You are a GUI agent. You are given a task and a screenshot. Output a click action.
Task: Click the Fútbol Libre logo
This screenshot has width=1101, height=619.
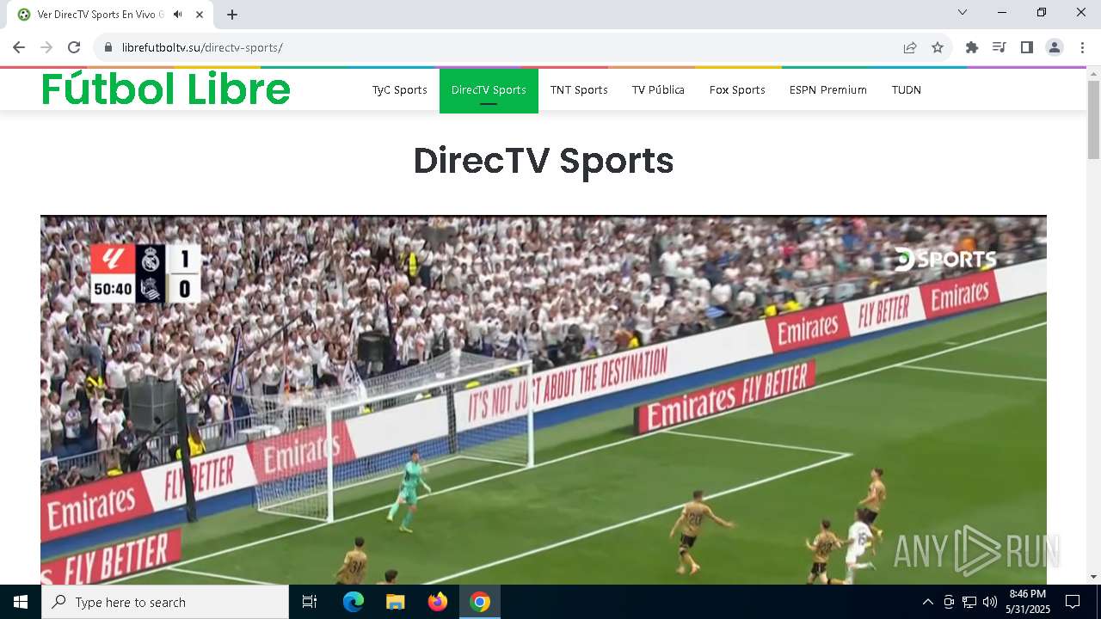coord(166,89)
